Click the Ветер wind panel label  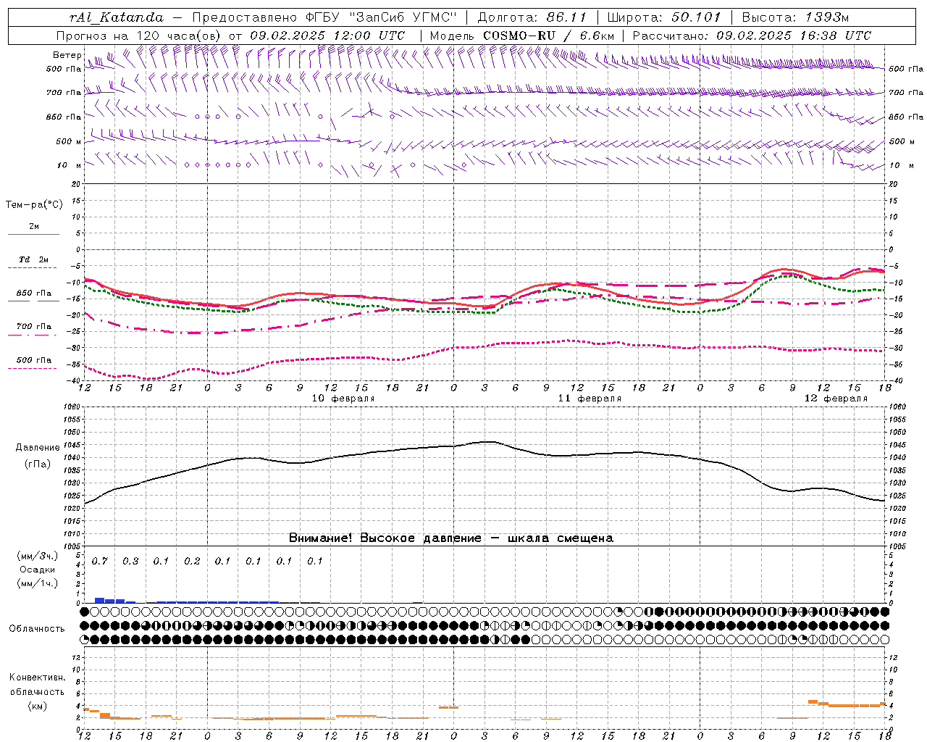[x=67, y=55]
